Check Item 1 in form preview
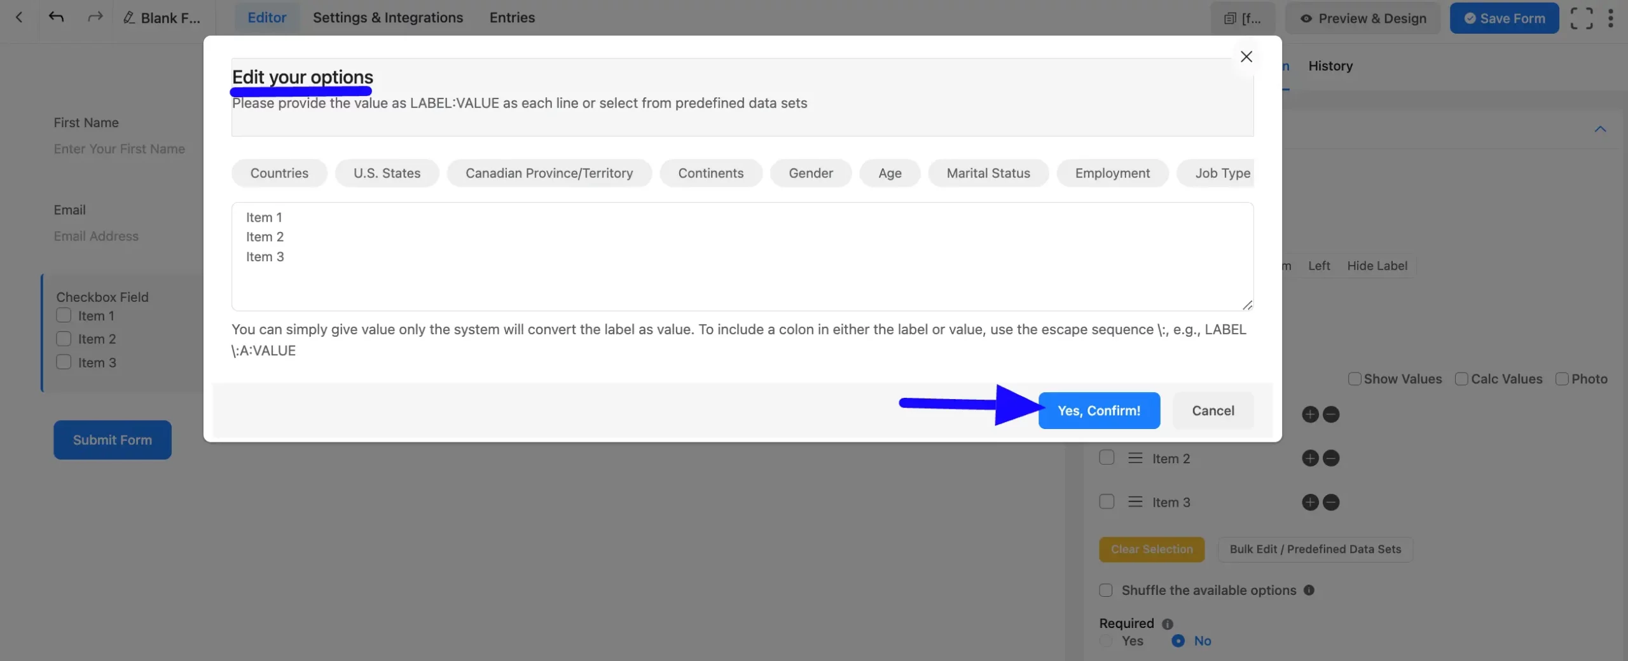1628x661 pixels. (64, 315)
